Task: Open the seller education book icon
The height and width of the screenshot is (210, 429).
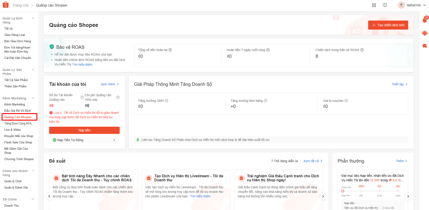Action: point(385,5)
